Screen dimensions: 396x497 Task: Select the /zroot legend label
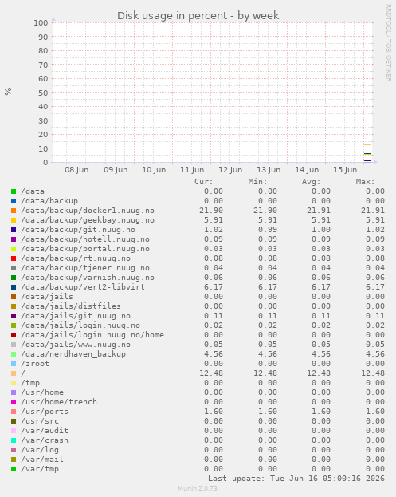pyautogui.click(x=35, y=364)
